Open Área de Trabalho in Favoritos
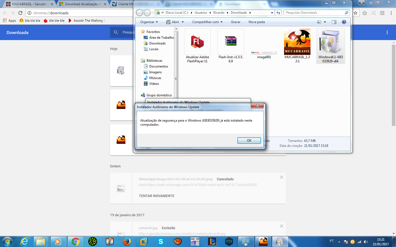The image size is (396, 247). 161,38
